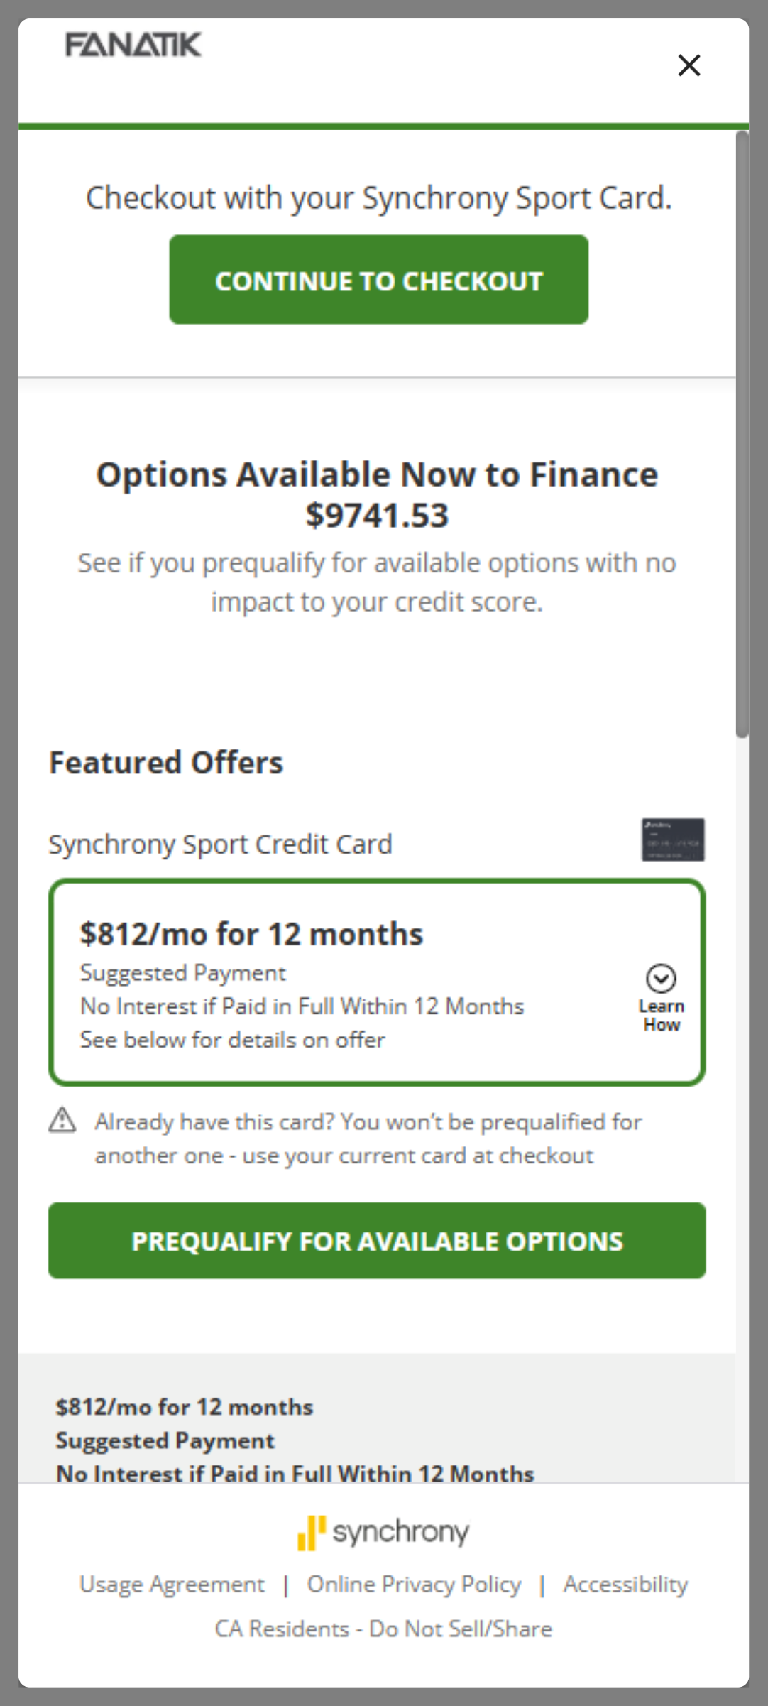The image size is (768, 1706).
Task: Open the Online Privacy Policy link
Action: pos(414,1585)
